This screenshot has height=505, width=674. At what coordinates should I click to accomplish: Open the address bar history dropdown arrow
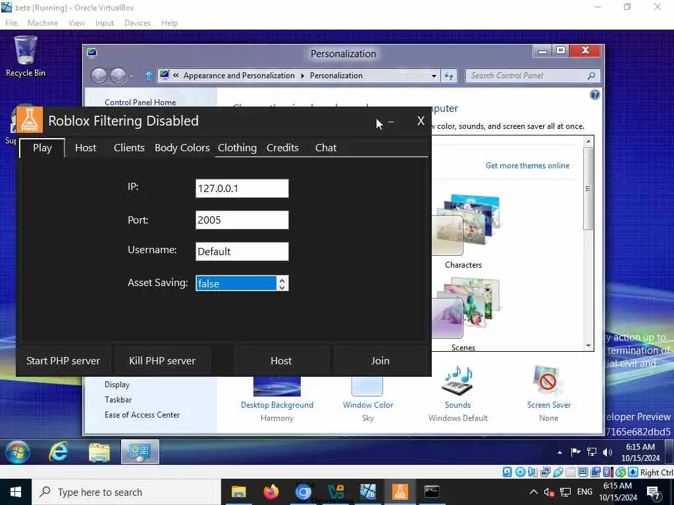click(x=434, y=76)
